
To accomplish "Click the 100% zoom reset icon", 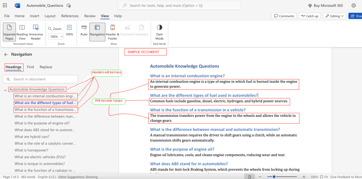I will pos(69,30).
